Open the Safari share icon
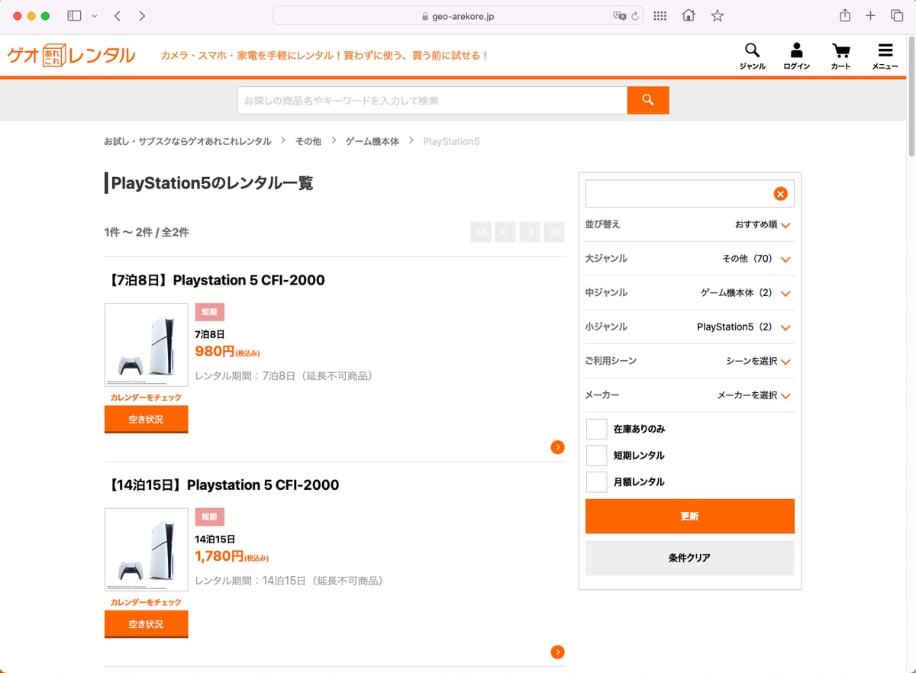916x673 pixels. 845,16
